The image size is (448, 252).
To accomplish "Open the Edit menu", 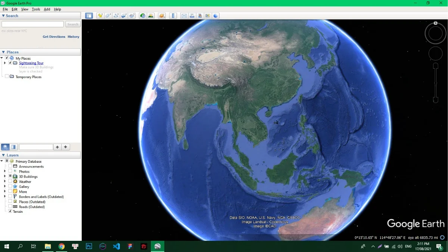I will point(15,9).
